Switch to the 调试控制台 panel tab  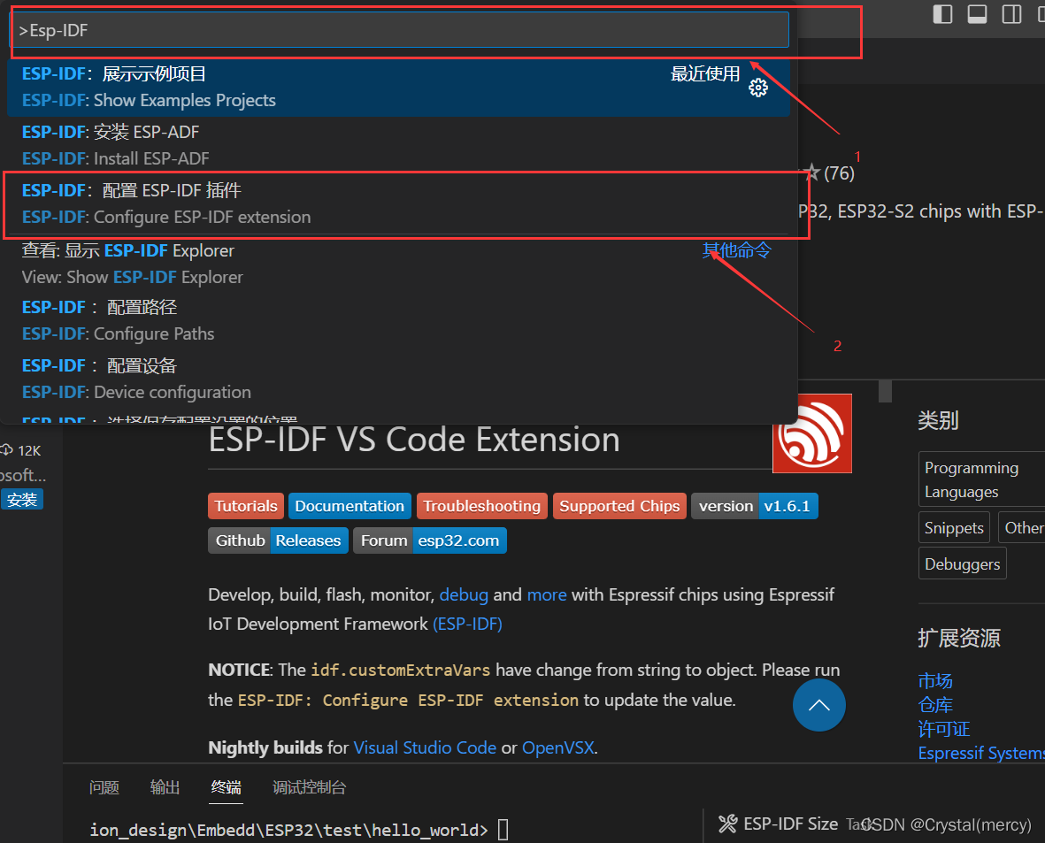[x=309, y=787]
